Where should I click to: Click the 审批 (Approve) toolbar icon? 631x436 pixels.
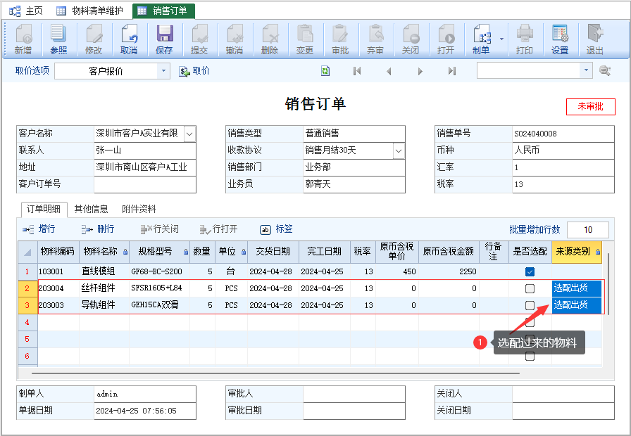[x=340, y=39]
